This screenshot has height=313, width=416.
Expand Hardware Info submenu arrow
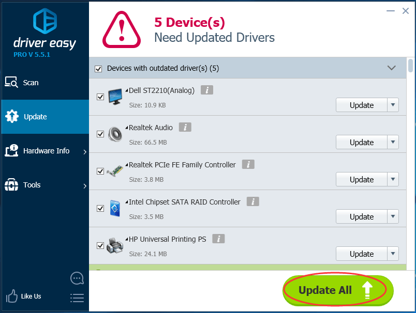(x=85, y=152)
